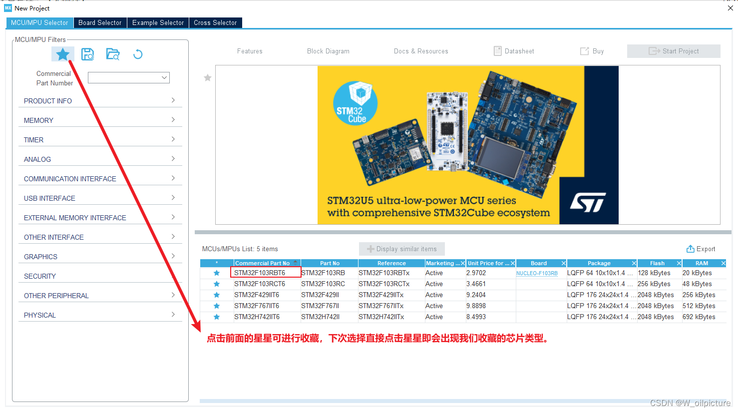Expand the PRODUCT INFO filter section

100,100
